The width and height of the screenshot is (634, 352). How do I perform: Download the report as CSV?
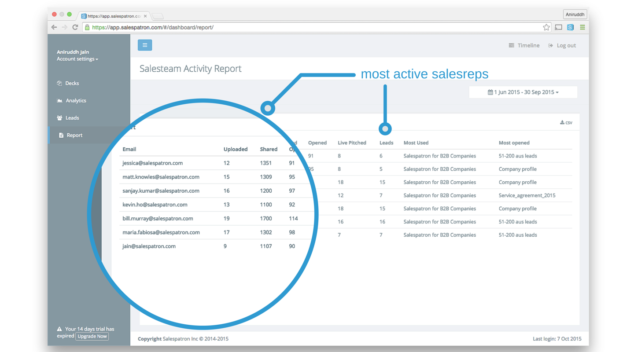[566, 122]
